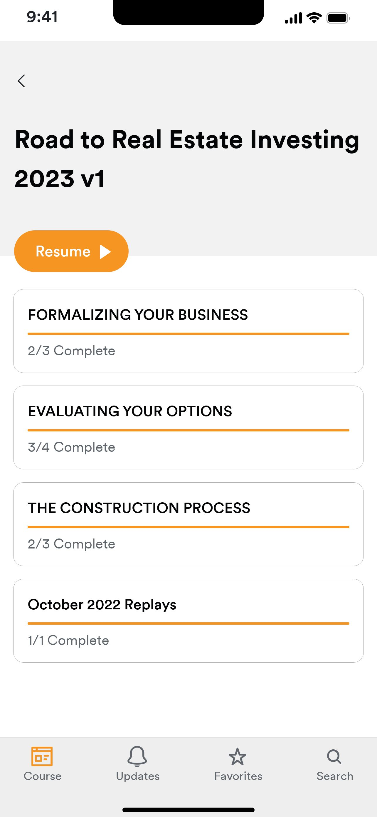
Task: Open Formalizing Your Business module
Action: tap(188, 331)
